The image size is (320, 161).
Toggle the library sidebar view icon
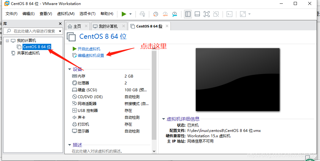188,14
